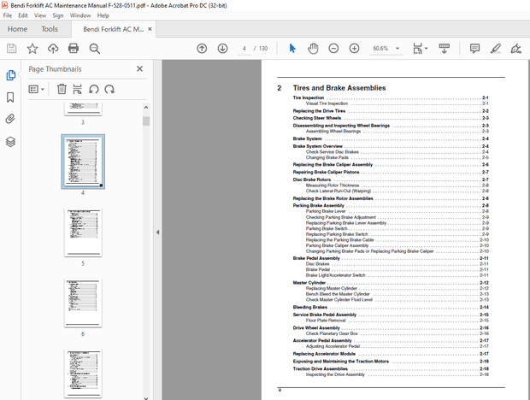Click the print icon
This screenshot has width=530, height=400.
pos(74,49)
